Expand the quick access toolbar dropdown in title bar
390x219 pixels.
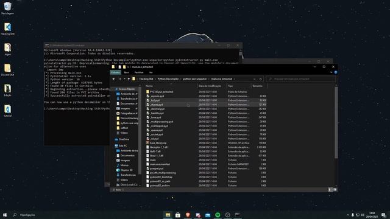tap(128, 67)
